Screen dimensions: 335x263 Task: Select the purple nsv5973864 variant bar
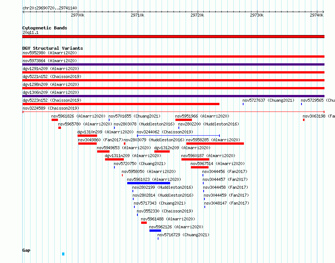coord(173,64)
